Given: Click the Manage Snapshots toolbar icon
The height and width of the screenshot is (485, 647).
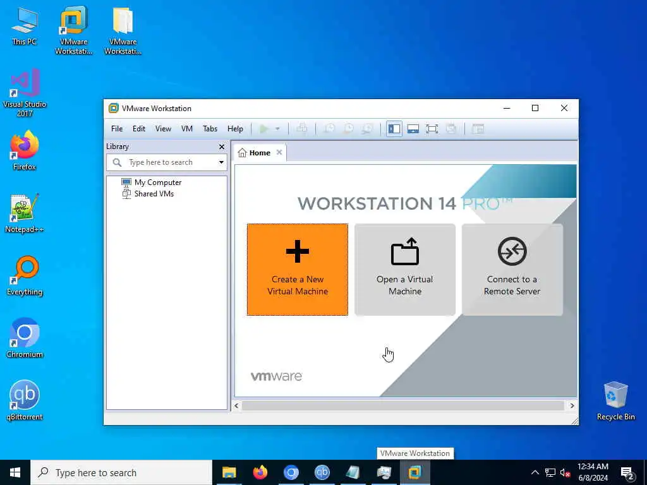Looking at the screenshot, I should click(x=367, y=129).
